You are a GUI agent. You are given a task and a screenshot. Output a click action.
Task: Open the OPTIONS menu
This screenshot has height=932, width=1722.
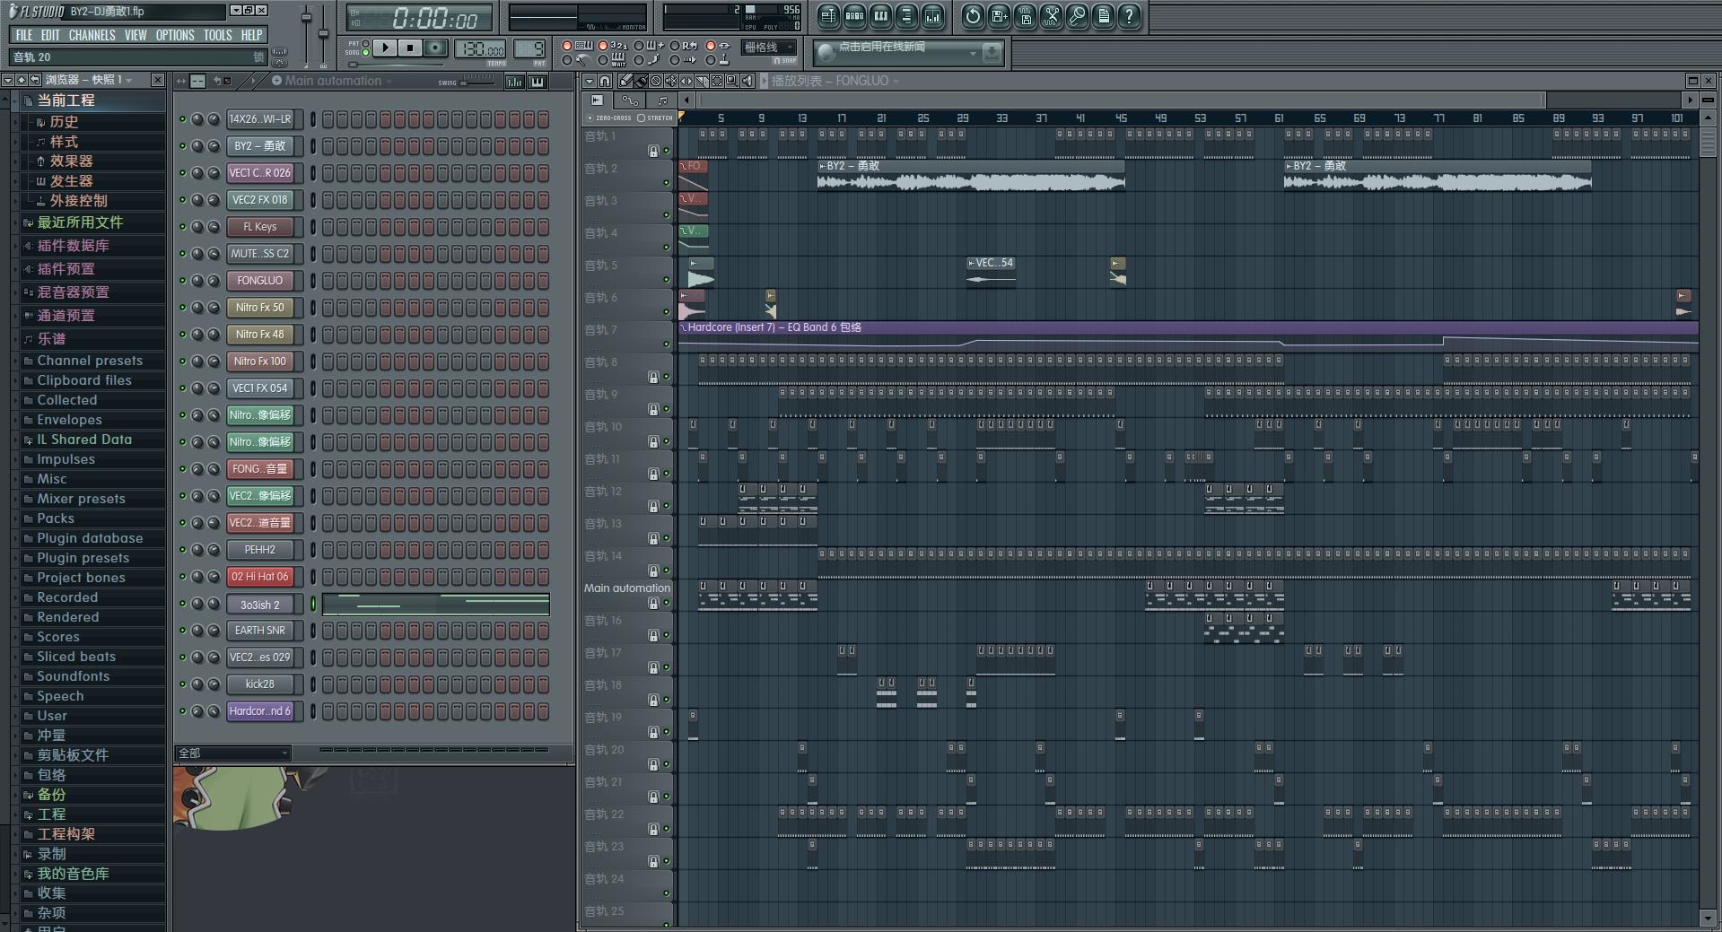click(x=175, y=35)
